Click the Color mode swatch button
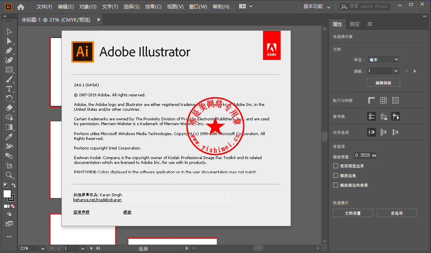This screenshot has height=253, width=431. 6,206
